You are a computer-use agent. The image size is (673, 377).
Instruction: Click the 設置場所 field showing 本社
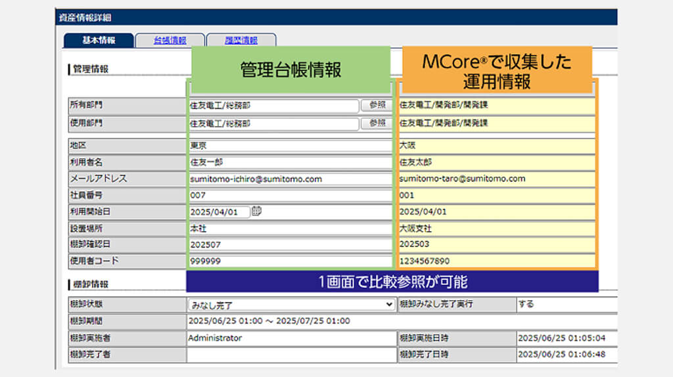pyautogui.click(x=290, y=229)
